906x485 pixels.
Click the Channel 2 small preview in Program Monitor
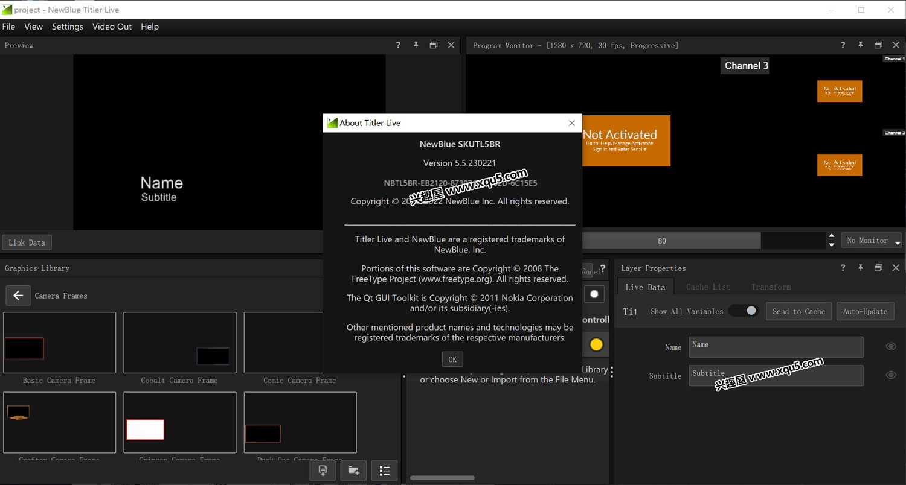click(840, 165)
